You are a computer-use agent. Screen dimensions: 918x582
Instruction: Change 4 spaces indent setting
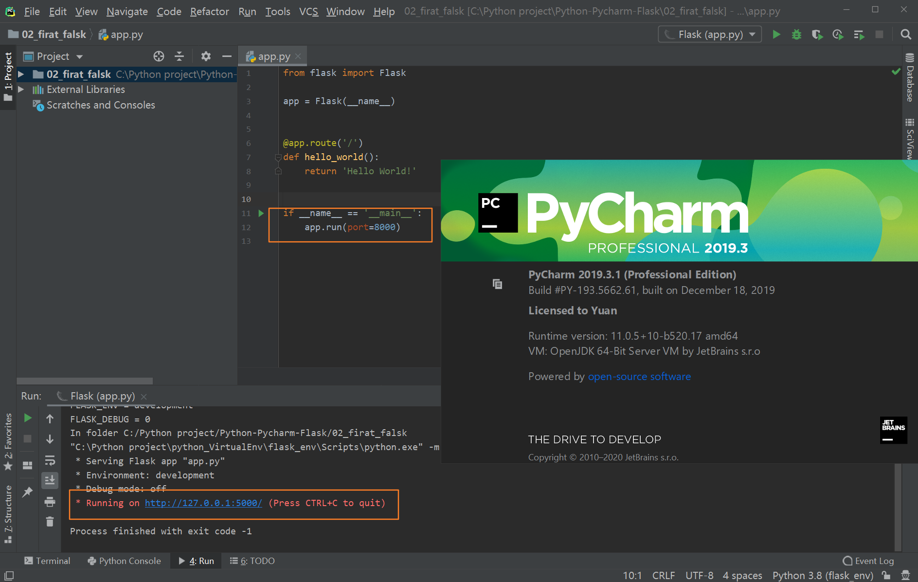[x=742, y=576]
